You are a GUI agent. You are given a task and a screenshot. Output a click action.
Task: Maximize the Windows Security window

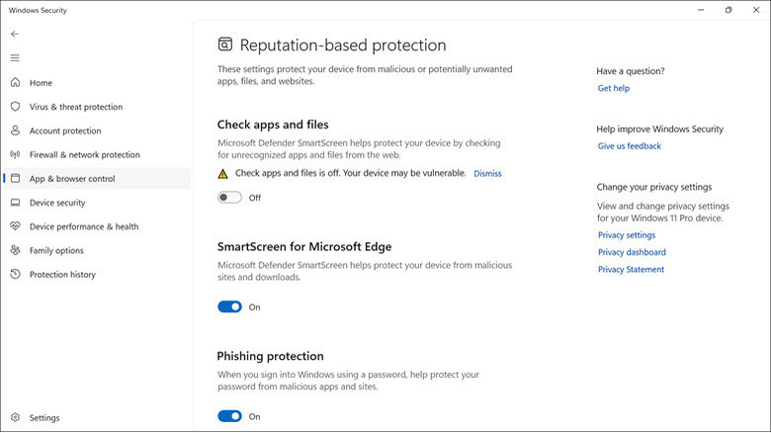click(x=728, y=10)
